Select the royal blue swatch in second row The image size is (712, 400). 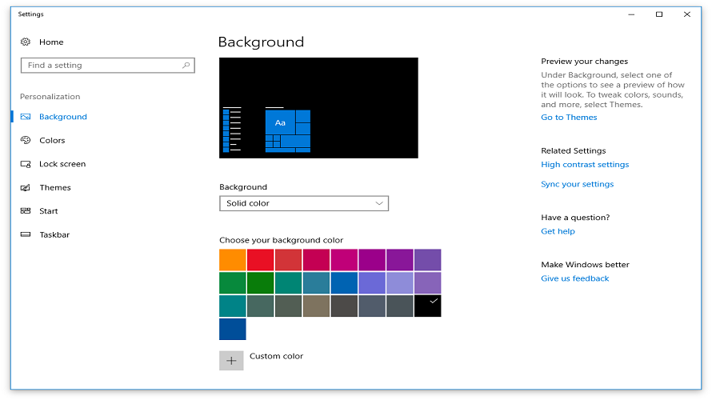[344, 283]
